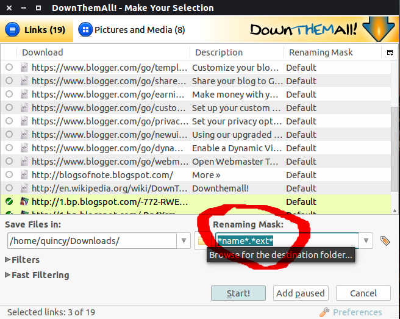400x319 pixels.
Task: Check the blogger.com/go/custo... link radio
Action: pos(9,108)
